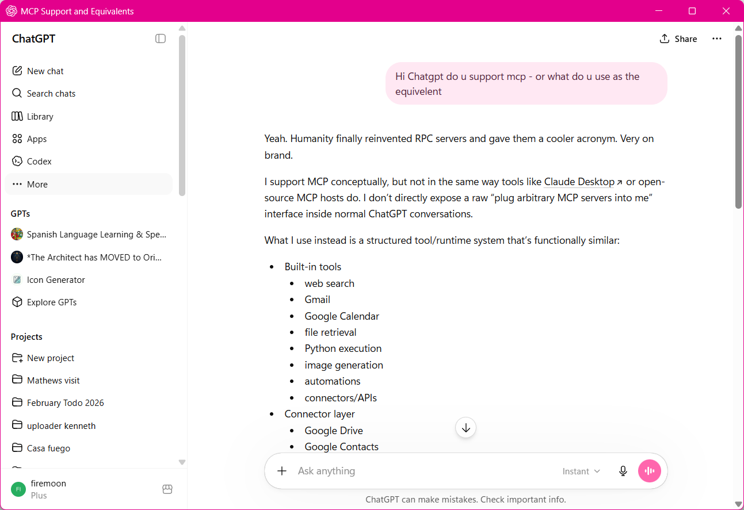Click the plus attach button in composer
This screenshot has height=510, width=744.
pos(282,471)
